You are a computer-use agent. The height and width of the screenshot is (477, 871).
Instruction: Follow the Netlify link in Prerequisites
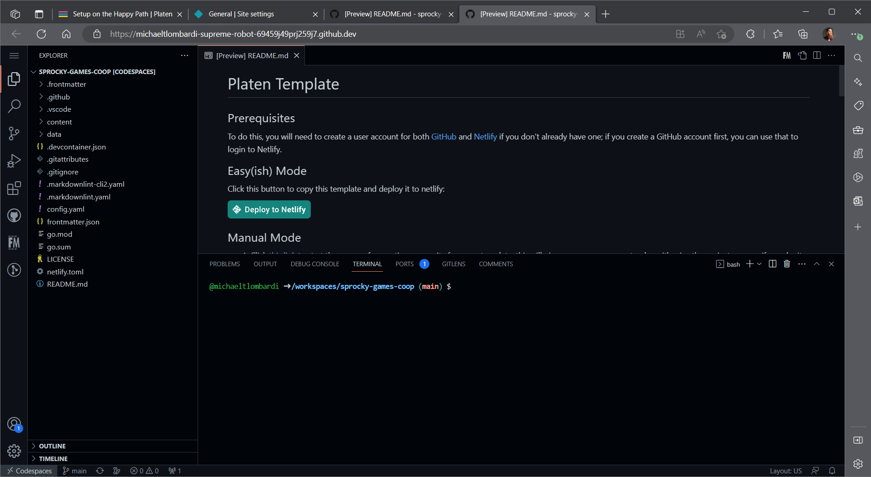coord(485,137)
